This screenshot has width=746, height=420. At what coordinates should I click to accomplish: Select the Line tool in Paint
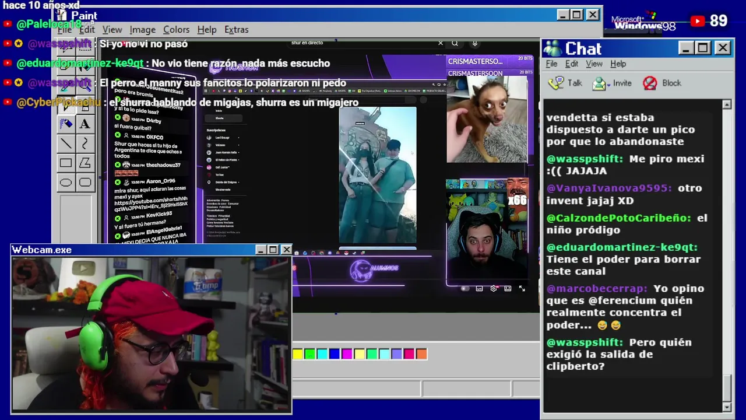click(66, 143)
